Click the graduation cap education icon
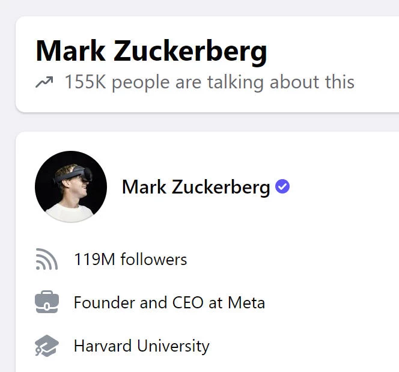This screenshot has height=372, width=399. pos(46,346)
